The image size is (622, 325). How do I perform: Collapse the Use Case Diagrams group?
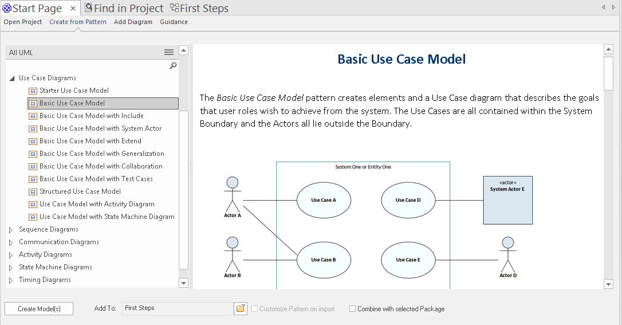coord(12,79)
